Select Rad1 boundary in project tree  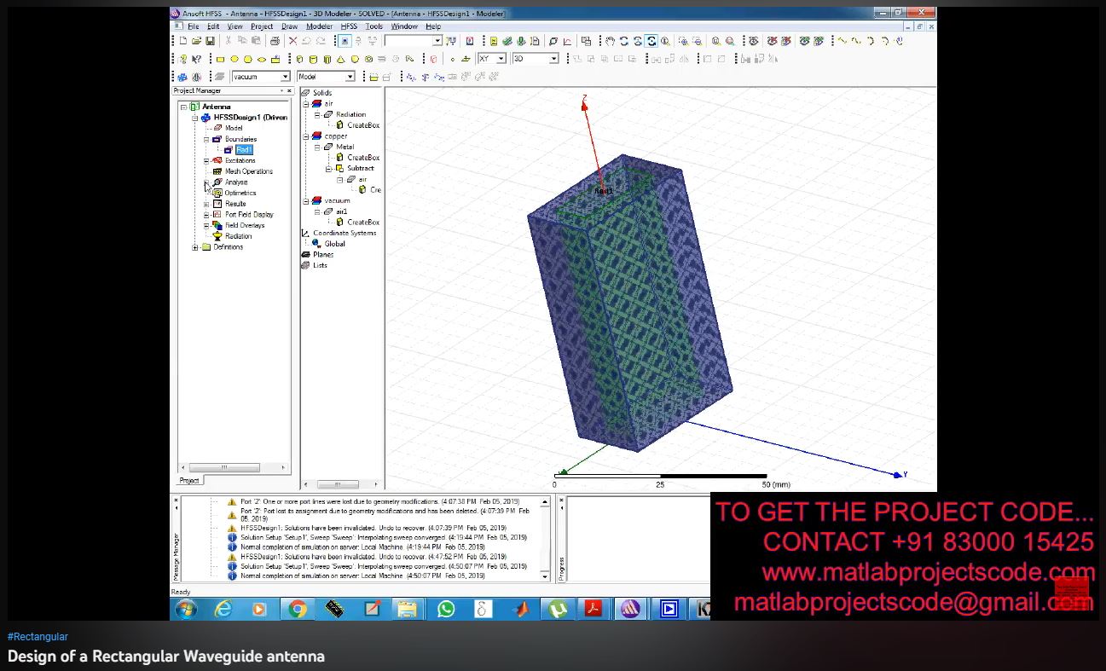244,150
